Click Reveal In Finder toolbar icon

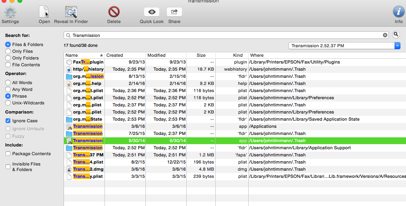pos(71,12)
